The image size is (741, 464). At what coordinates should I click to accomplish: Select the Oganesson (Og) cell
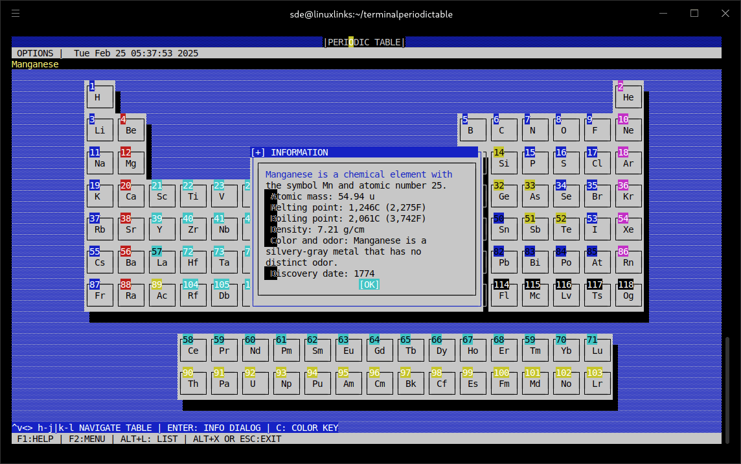click(628, 296)
